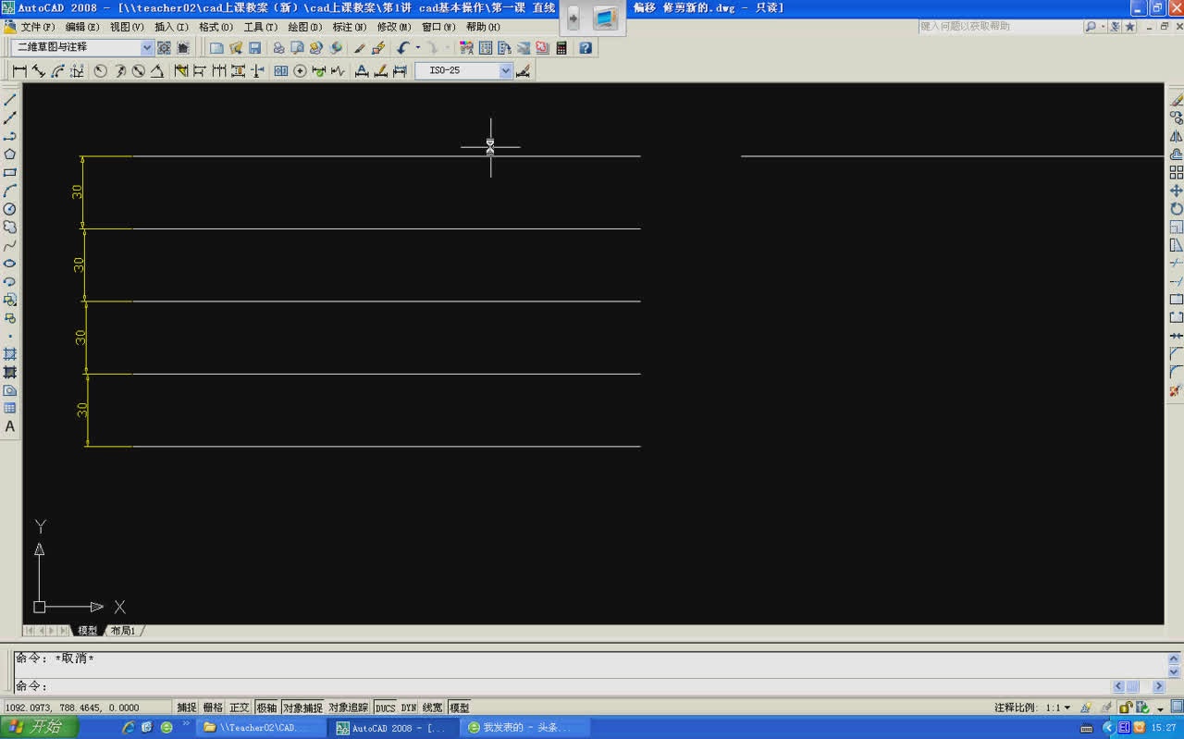Toggle 捕捉 snap mode in status bar
The image size is (1184, 739).
click(187, 708)
